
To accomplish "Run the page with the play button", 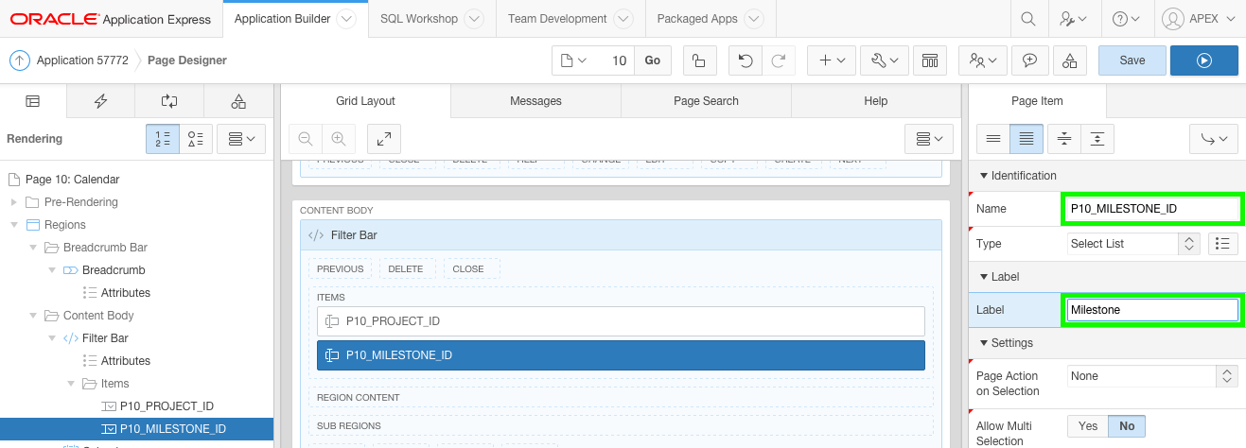I will pyautogui.click(x=1203, y=60).
